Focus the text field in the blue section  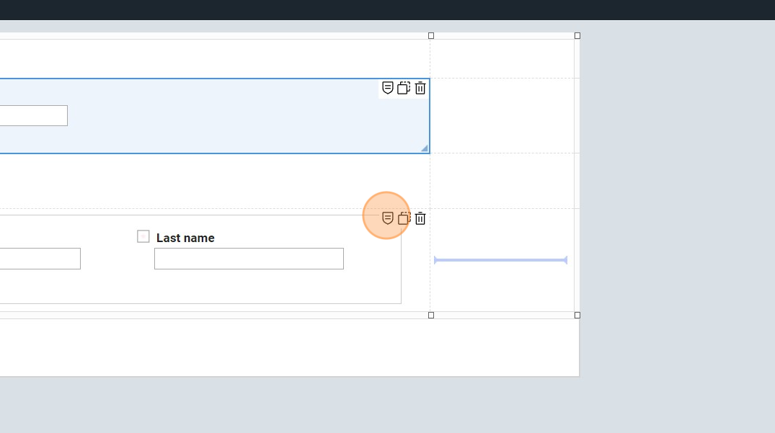click(33, 115)
